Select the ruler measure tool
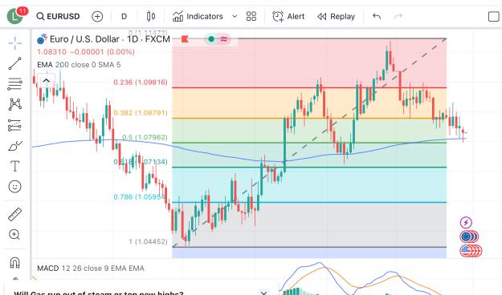Image resolution: width=502 pixels, height=295 pixels. click(14, 215)
